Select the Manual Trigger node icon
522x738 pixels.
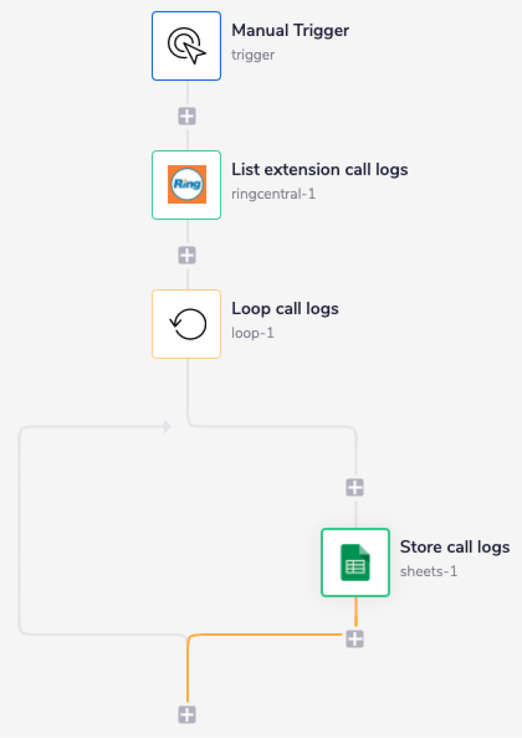(x=186, y=46)
